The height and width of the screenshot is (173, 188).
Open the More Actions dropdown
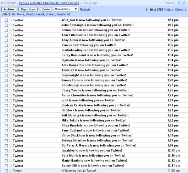tap(66, 9)
